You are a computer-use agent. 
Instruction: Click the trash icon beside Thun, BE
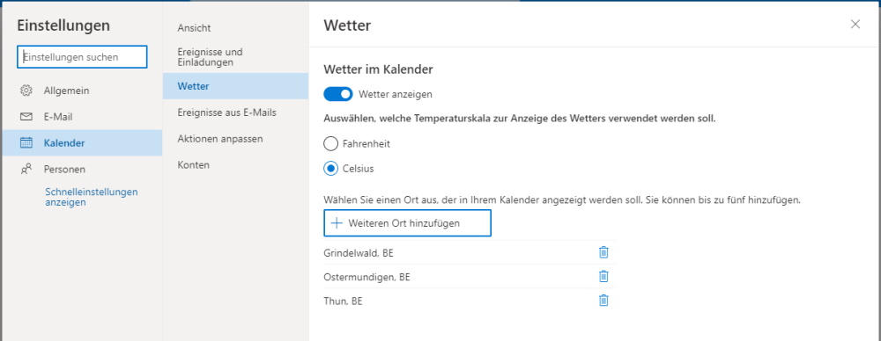point(603,301)
